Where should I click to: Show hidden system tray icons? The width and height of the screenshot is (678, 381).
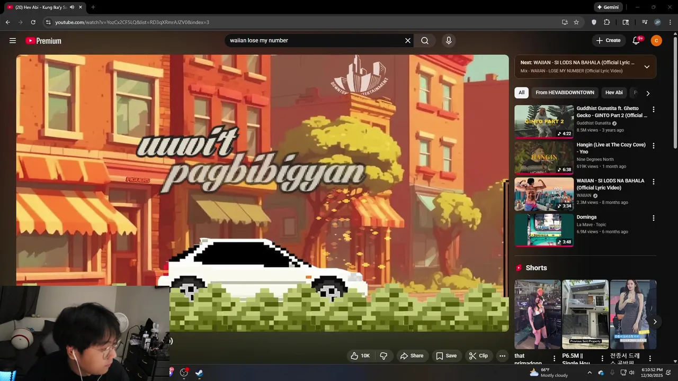point(590,373)
